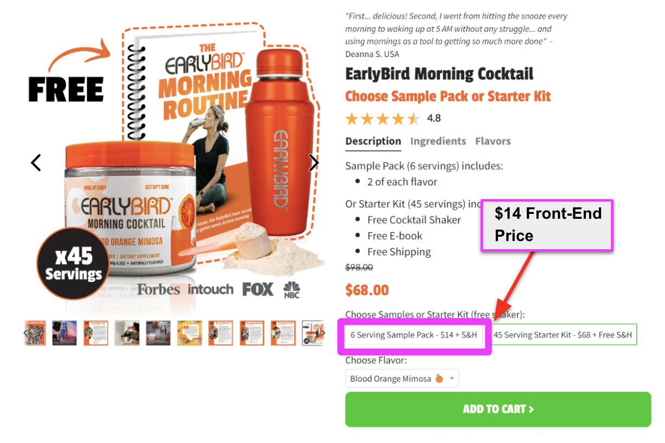Image resolution: width=665 pixels, height=443 pixels.
Task: Click the Add to Cart button
Action: (x=498, y=409)
